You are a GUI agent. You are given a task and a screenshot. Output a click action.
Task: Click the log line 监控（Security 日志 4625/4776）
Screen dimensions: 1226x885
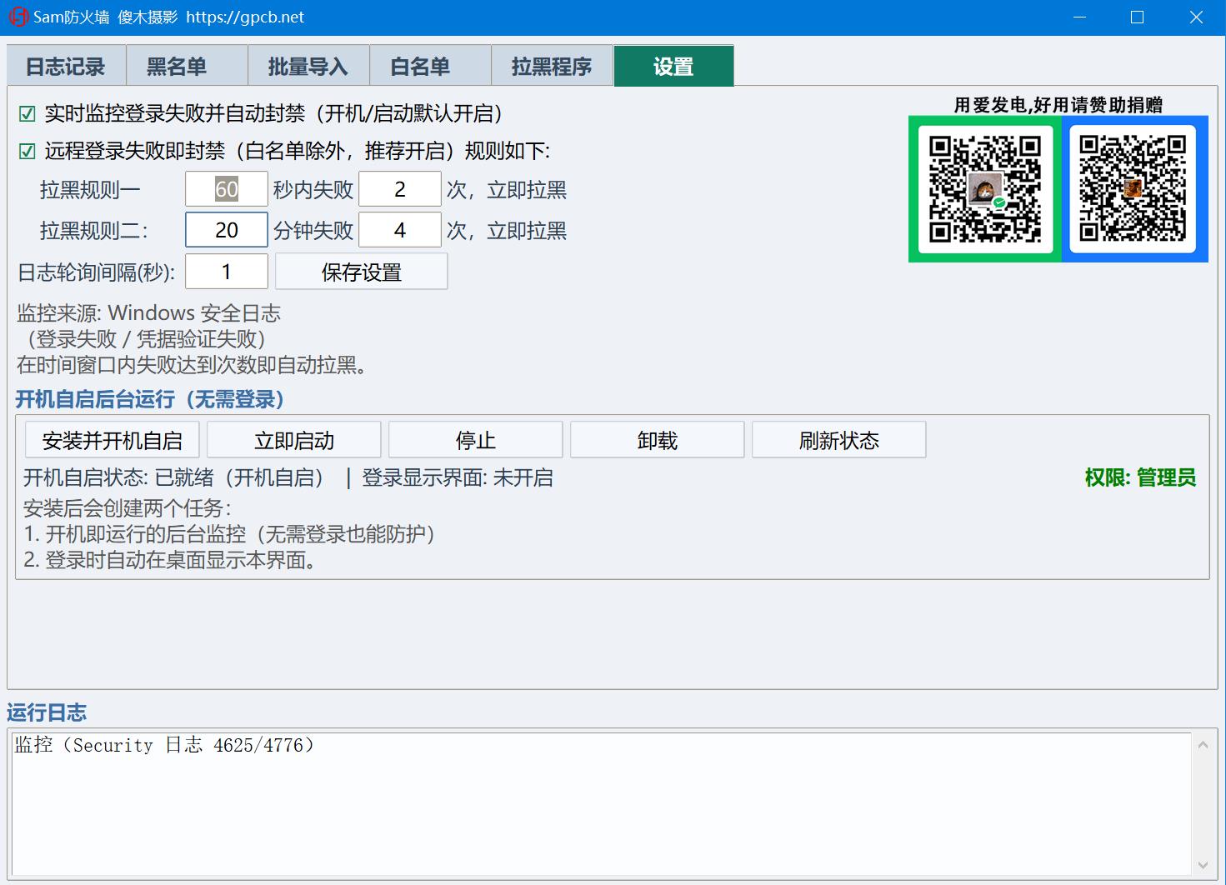(x=163, y=745)
